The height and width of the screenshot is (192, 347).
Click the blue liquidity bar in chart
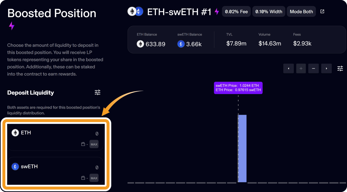pyautogui.click(x=242, y=149)
